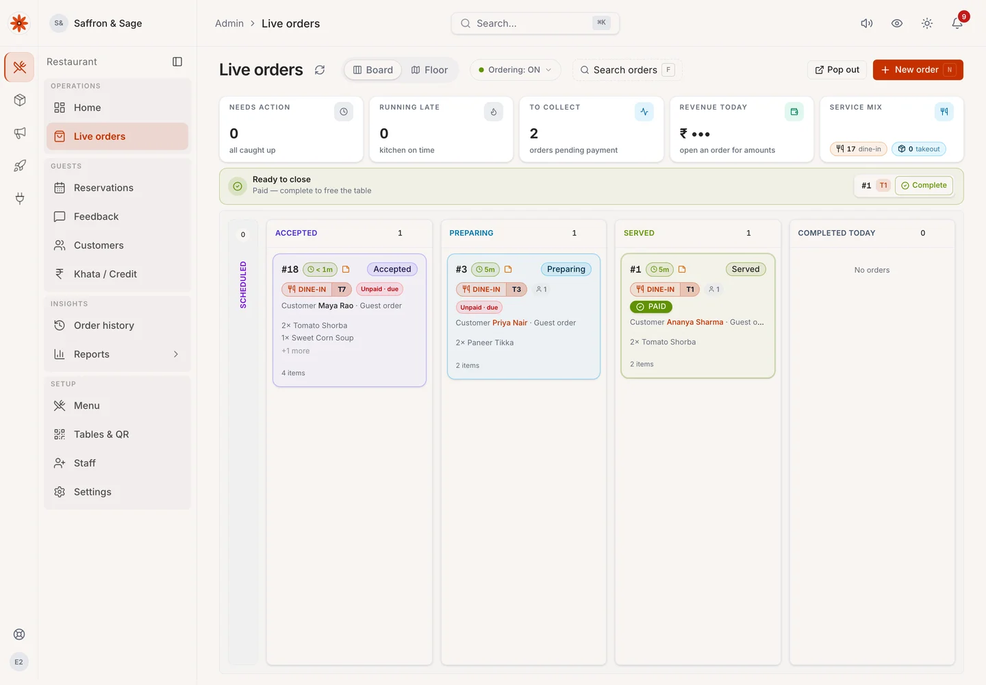Click Complete for order #1
The height and width of the screenshot is (685, 986).
924,186
